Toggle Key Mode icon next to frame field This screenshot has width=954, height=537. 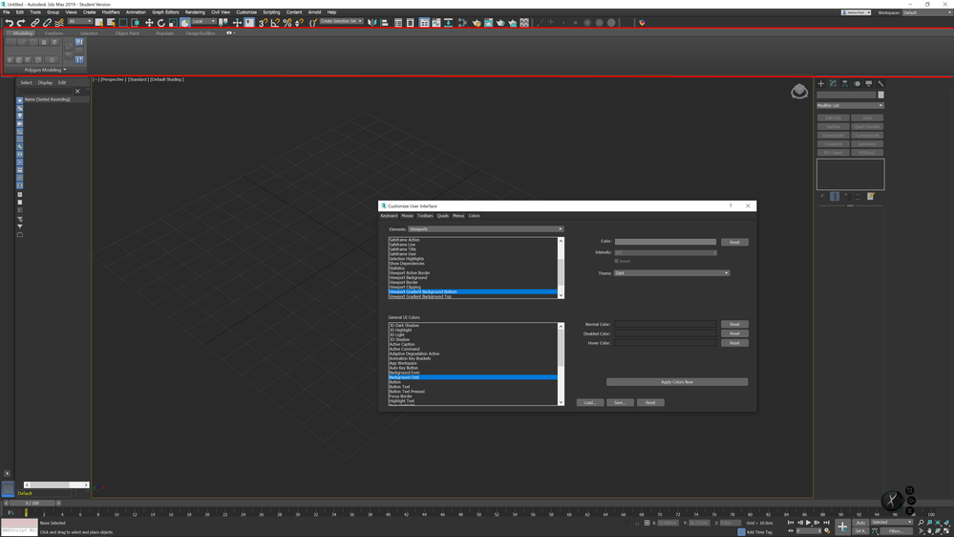coord(791,531)
